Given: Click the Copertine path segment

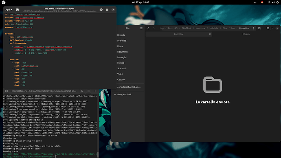Looking at the screenshot, I should pos(244,29).
